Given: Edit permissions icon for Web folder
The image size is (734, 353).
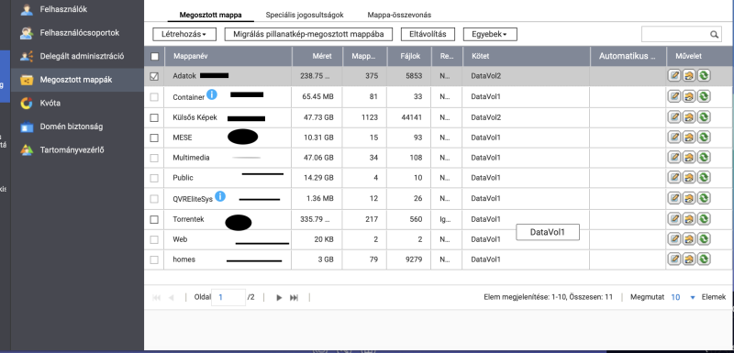Looking at the screenshot, I should coord(689,239).
